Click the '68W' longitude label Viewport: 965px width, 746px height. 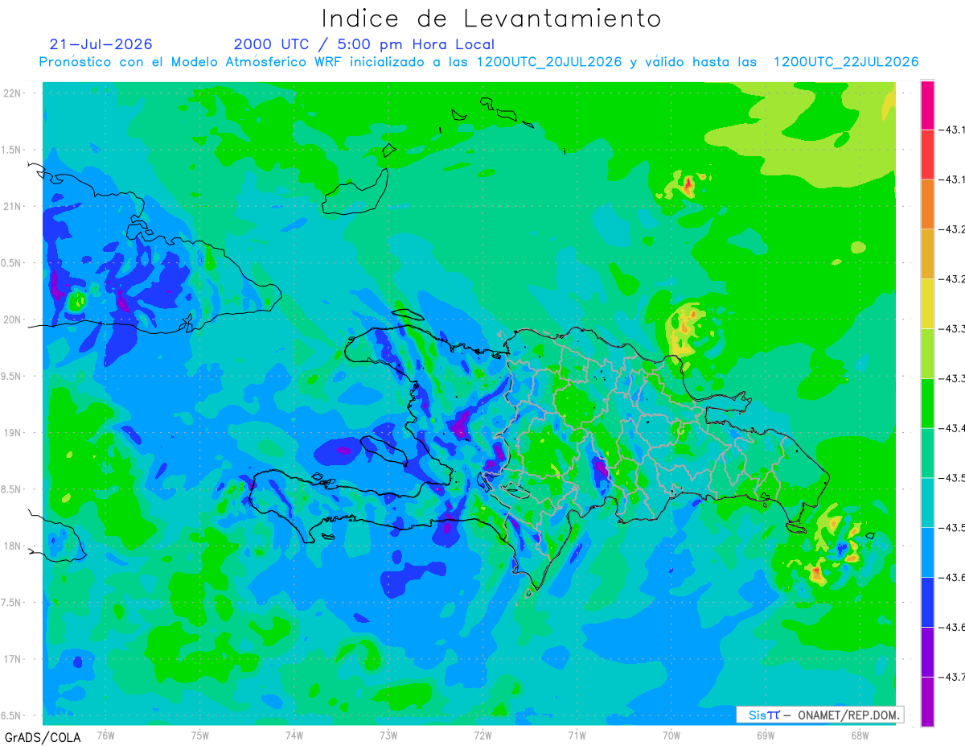(x=860, y=736)
